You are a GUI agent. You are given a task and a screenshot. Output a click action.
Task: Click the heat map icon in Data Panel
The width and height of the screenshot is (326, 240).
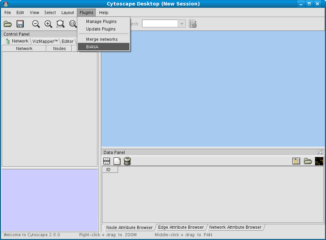(319, 161)
